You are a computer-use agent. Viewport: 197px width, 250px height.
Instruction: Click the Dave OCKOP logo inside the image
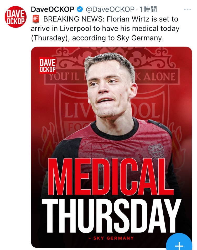coord(48,65)
